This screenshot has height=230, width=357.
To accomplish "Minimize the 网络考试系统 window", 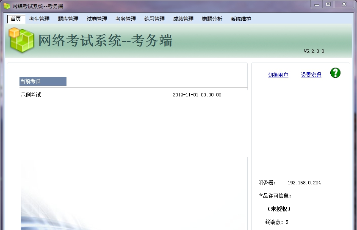I will pyautogui.click(x=316, y=5).
